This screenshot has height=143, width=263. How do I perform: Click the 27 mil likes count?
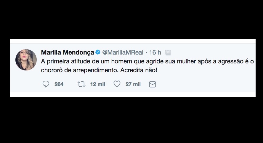click(x=133, y=84)
